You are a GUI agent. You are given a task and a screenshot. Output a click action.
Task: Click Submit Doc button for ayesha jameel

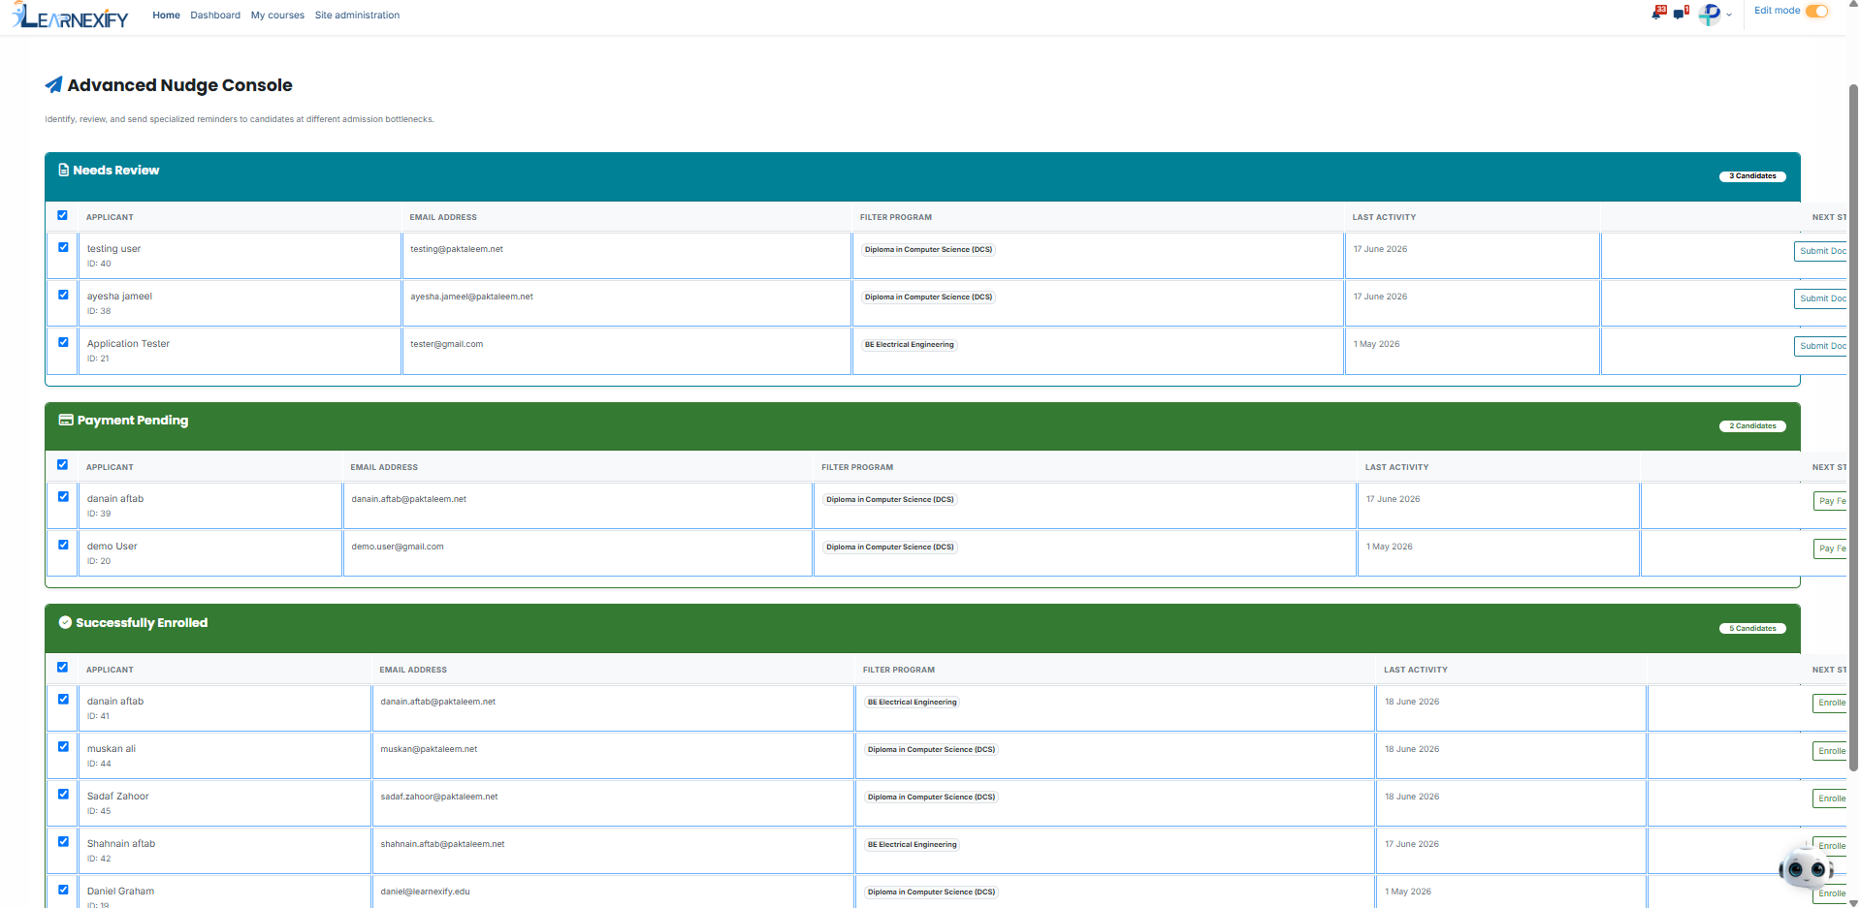point(1821,298)
